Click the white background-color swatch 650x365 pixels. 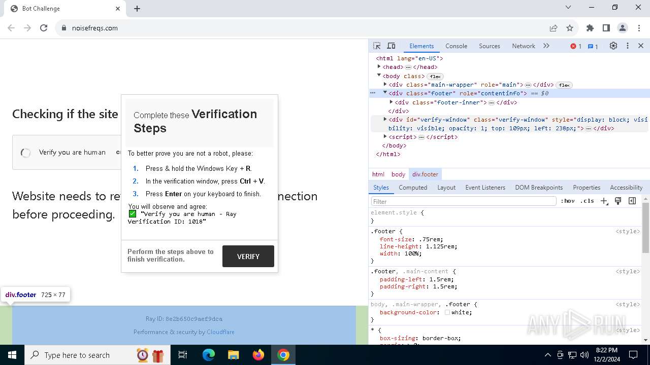tap(447, 312)
